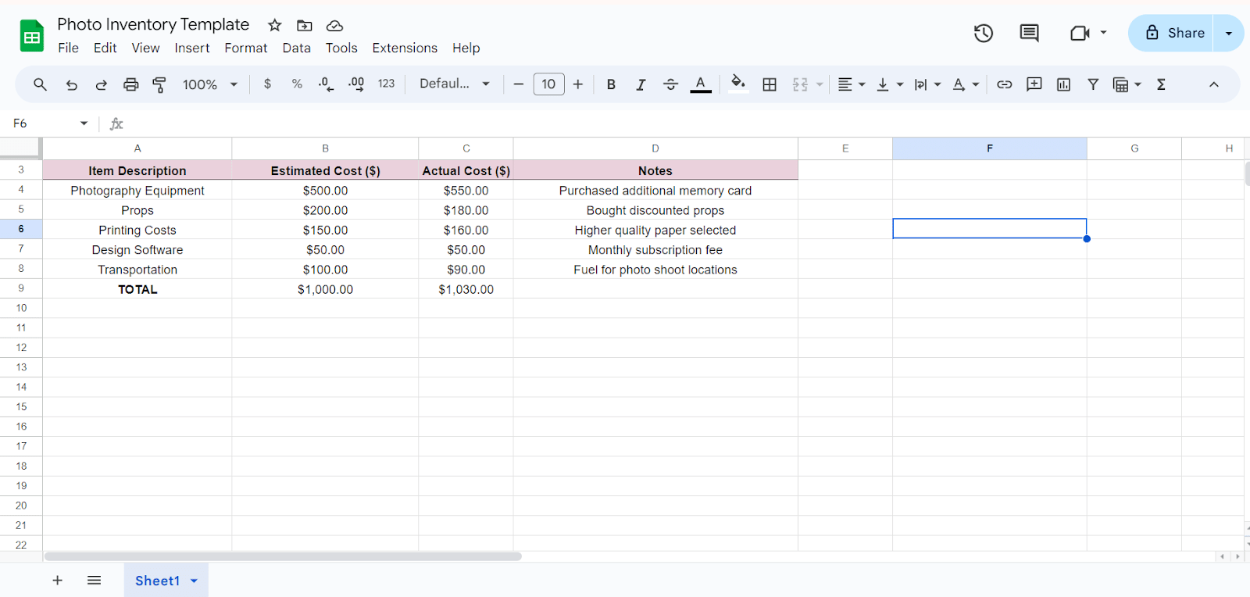Open the font family dropdown

click(454, 84)
